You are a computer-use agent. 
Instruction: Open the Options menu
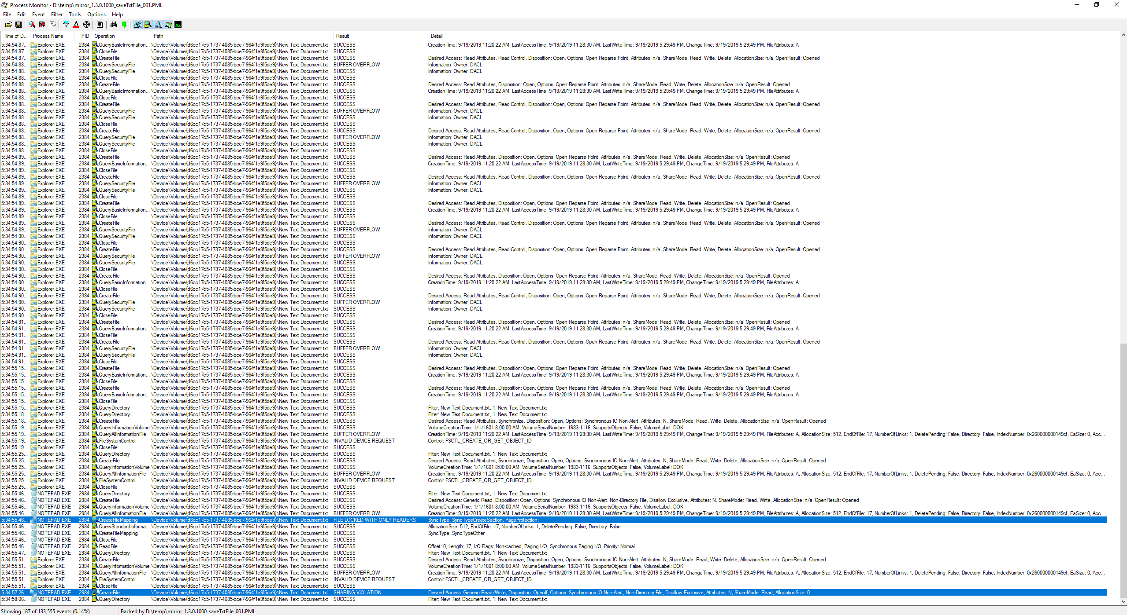coord(96,14)
